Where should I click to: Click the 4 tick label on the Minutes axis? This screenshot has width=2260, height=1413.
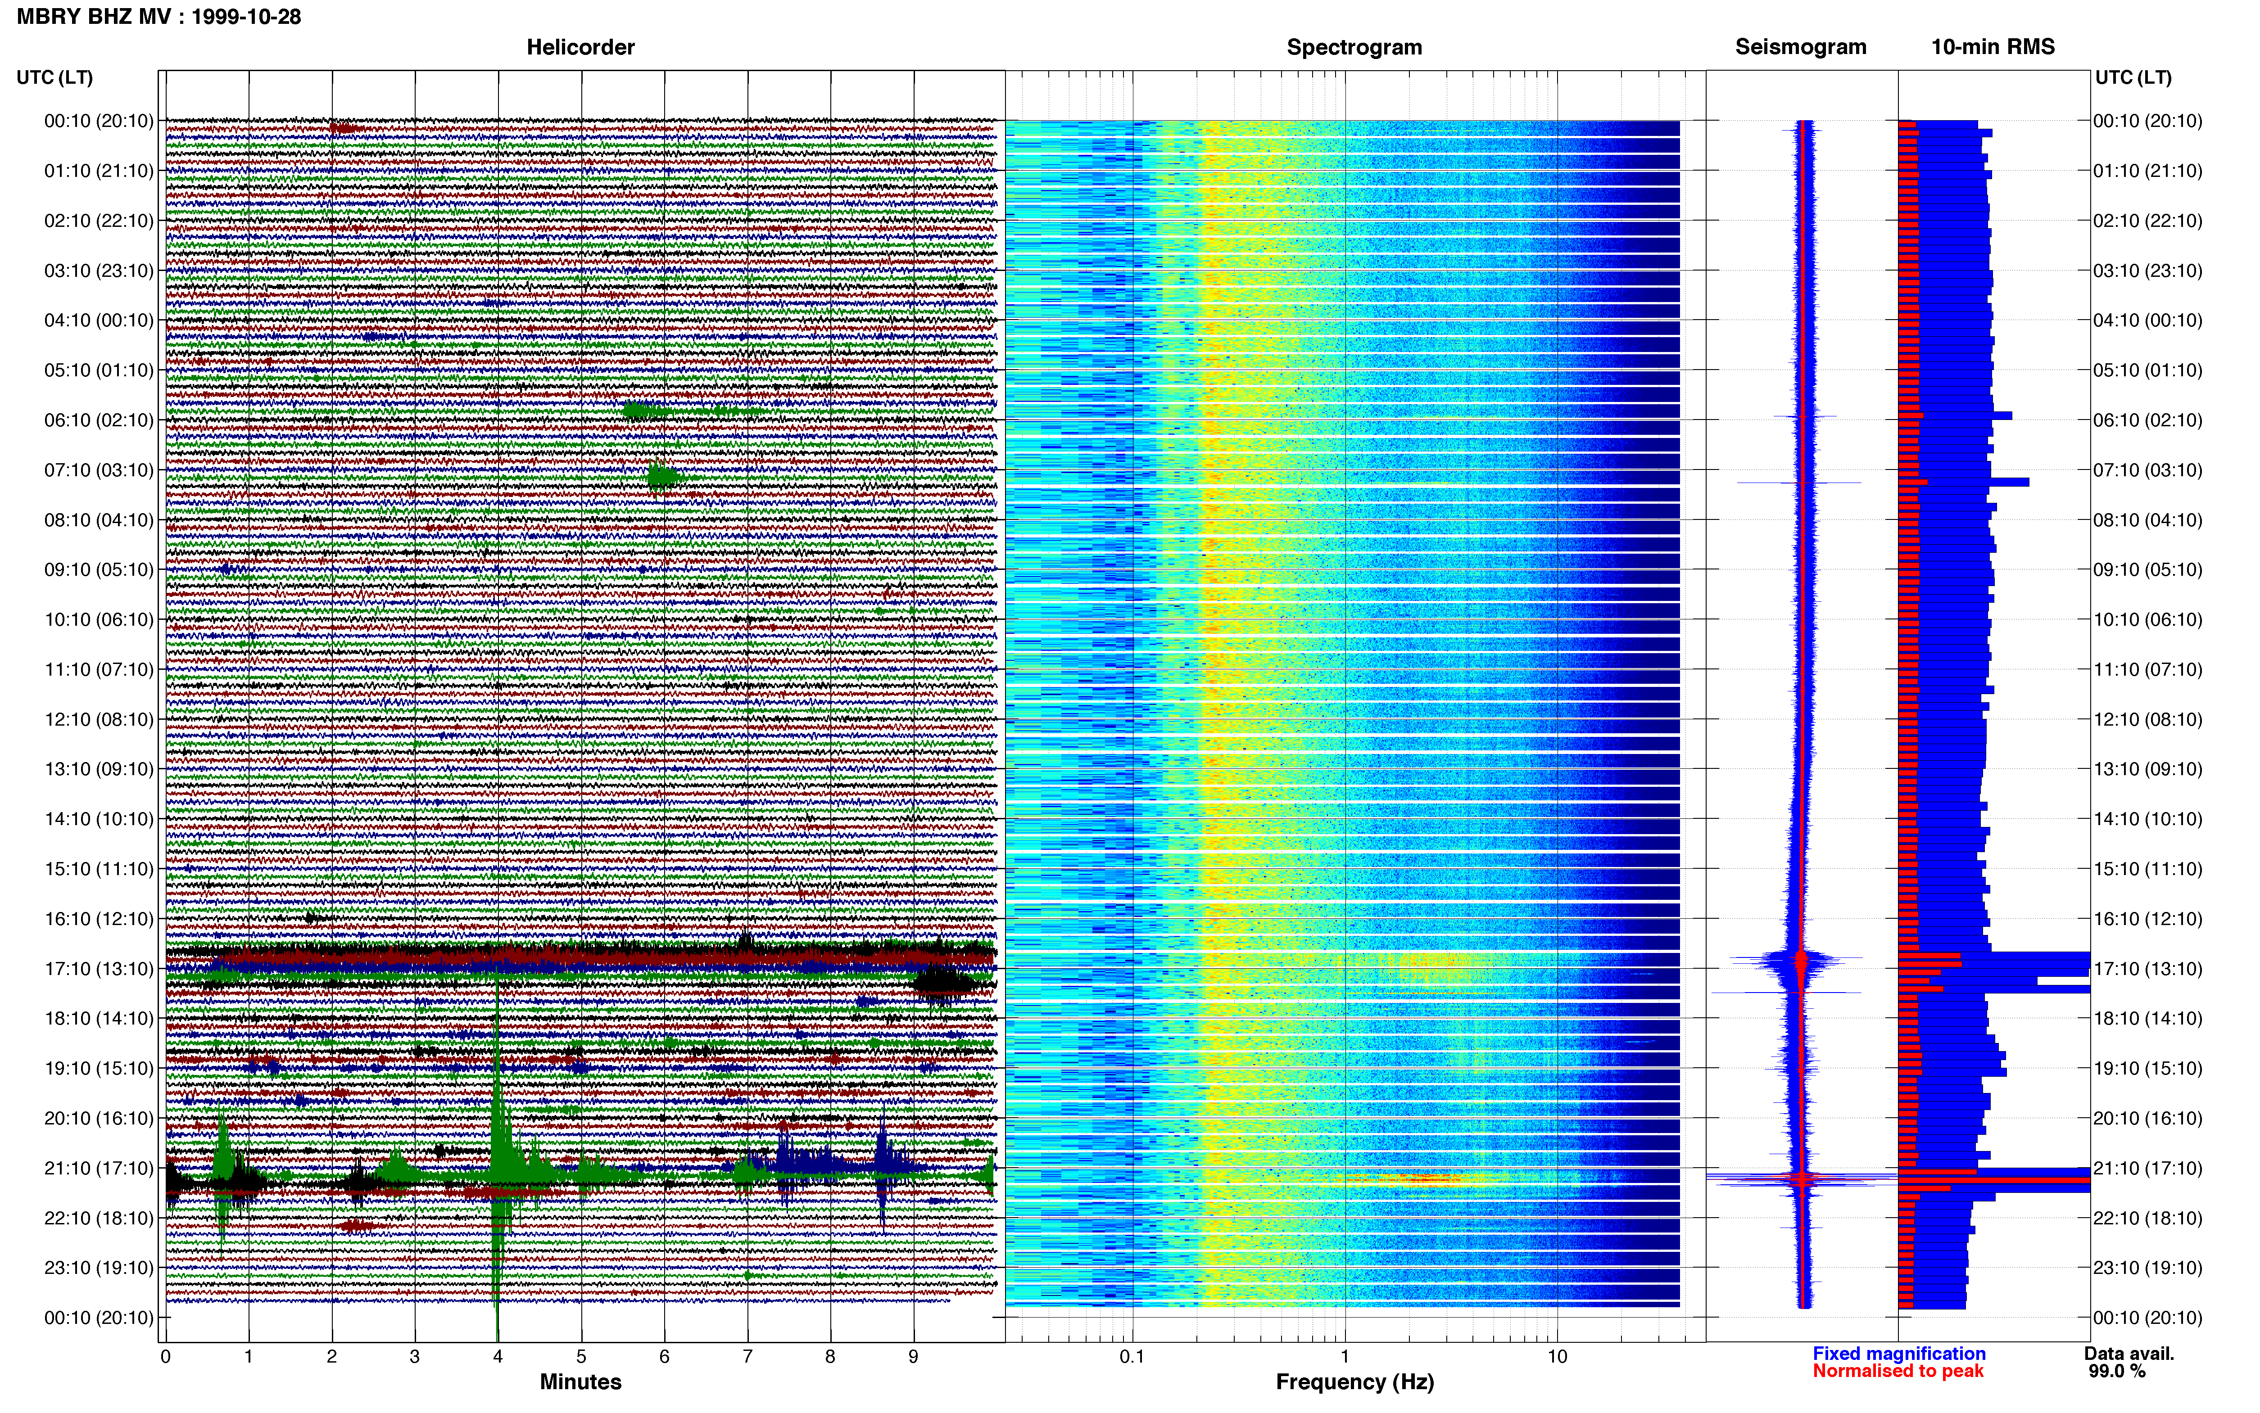[x=498, y=1357]
